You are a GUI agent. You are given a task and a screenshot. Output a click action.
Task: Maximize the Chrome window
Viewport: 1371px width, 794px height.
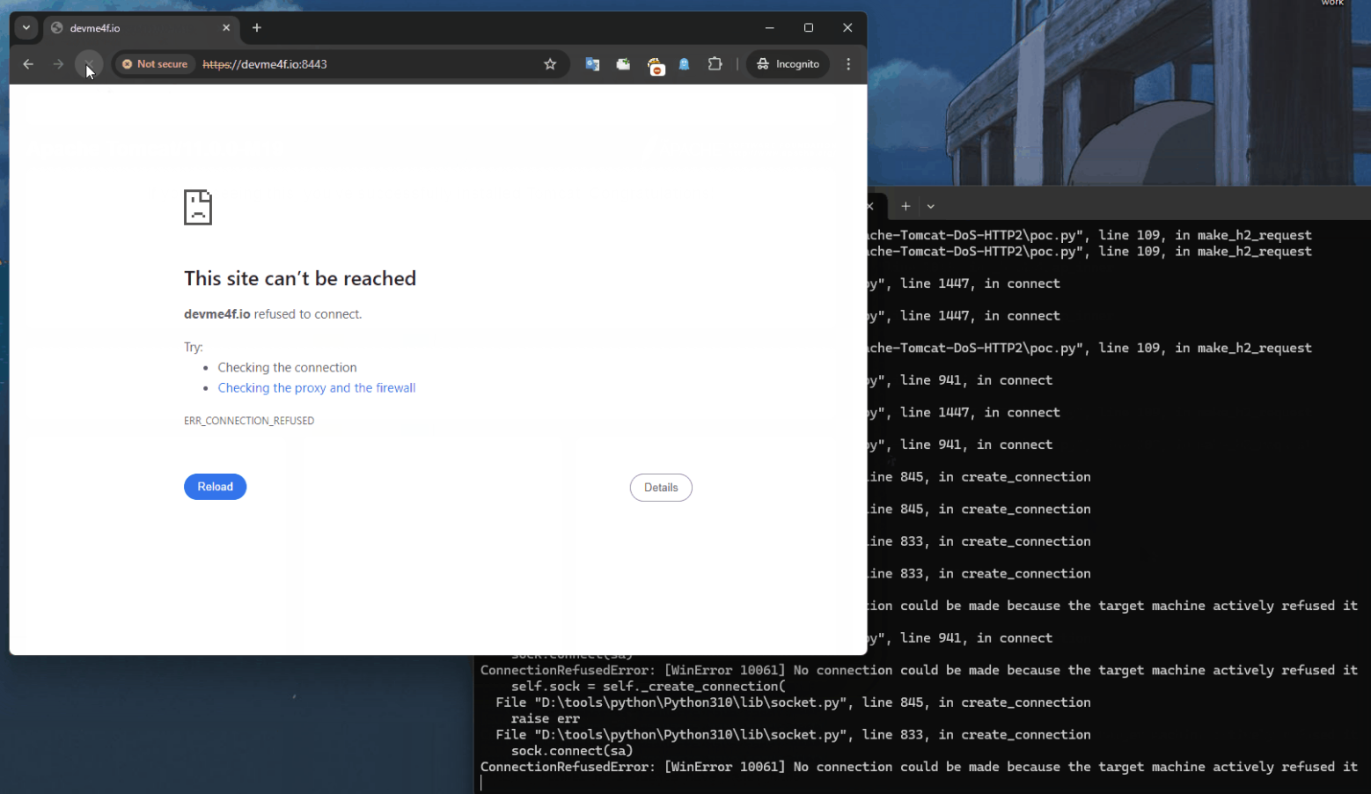point(809,28)
